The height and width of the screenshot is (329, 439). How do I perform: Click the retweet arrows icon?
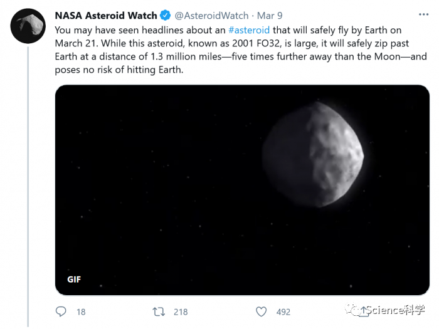pos(159,311)
